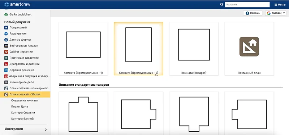Click the star icon beside Популярный

pyautogui.click(x=6, y=28)
